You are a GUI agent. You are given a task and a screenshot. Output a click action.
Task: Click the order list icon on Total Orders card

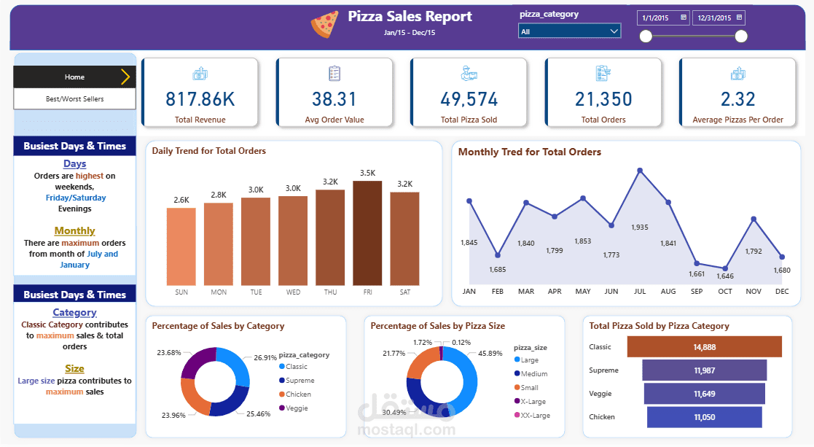(x=603, y=73)
